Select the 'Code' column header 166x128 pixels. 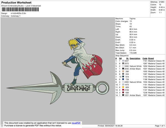[145, 58]
